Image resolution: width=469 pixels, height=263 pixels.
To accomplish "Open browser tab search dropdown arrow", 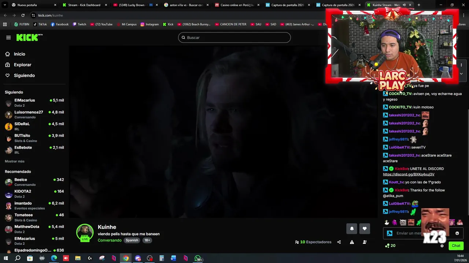I will pos(4,5).
